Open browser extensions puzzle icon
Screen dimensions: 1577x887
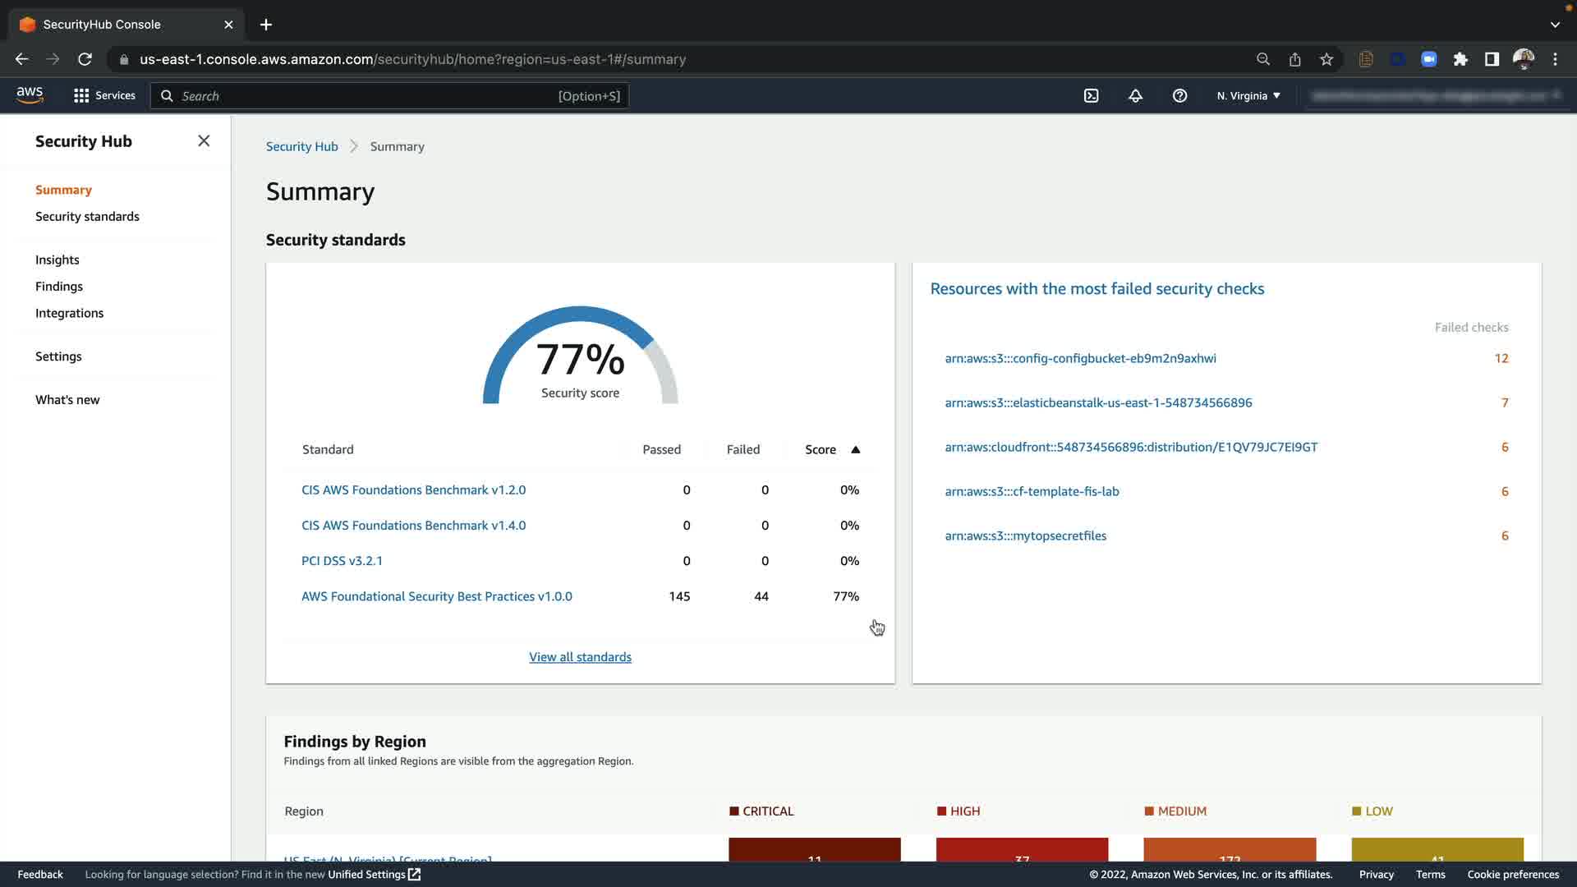pyautogui.click(x=1460, y=59)
